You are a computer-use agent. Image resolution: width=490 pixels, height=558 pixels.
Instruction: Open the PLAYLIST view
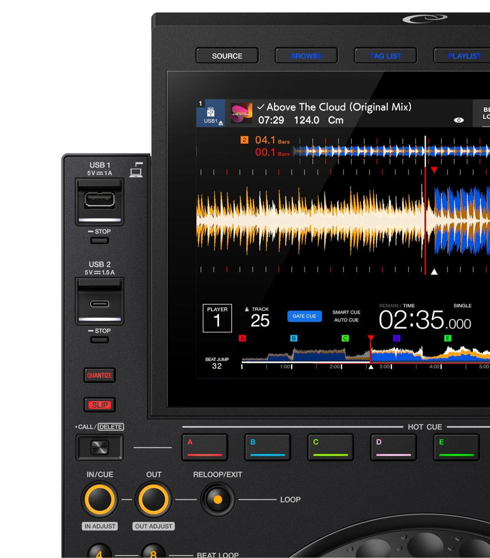(x=464, y=56)
